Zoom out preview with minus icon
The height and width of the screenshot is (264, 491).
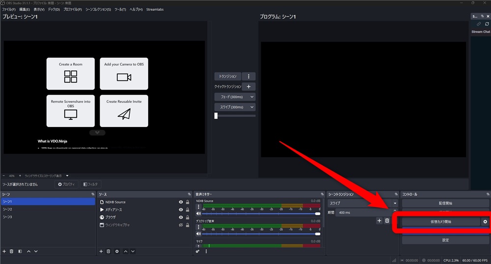[4, 176]
